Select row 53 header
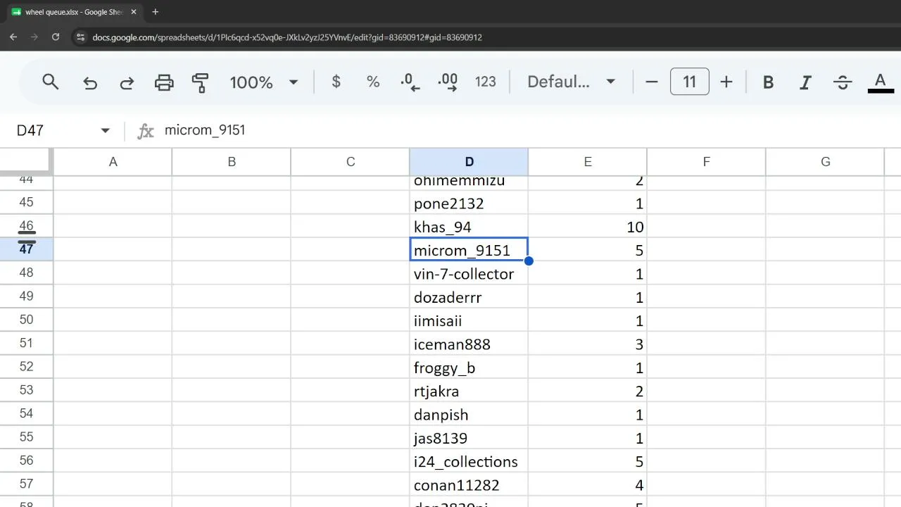 [x=26, y=390]
